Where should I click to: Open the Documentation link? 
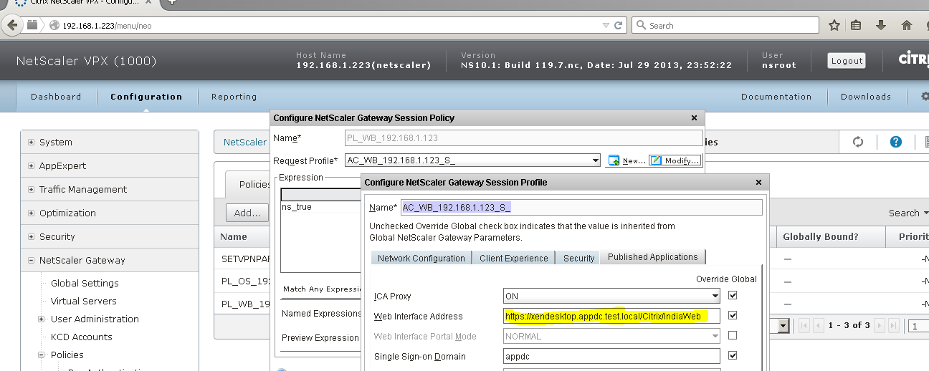pyautogui.click(x=776, y=97)
